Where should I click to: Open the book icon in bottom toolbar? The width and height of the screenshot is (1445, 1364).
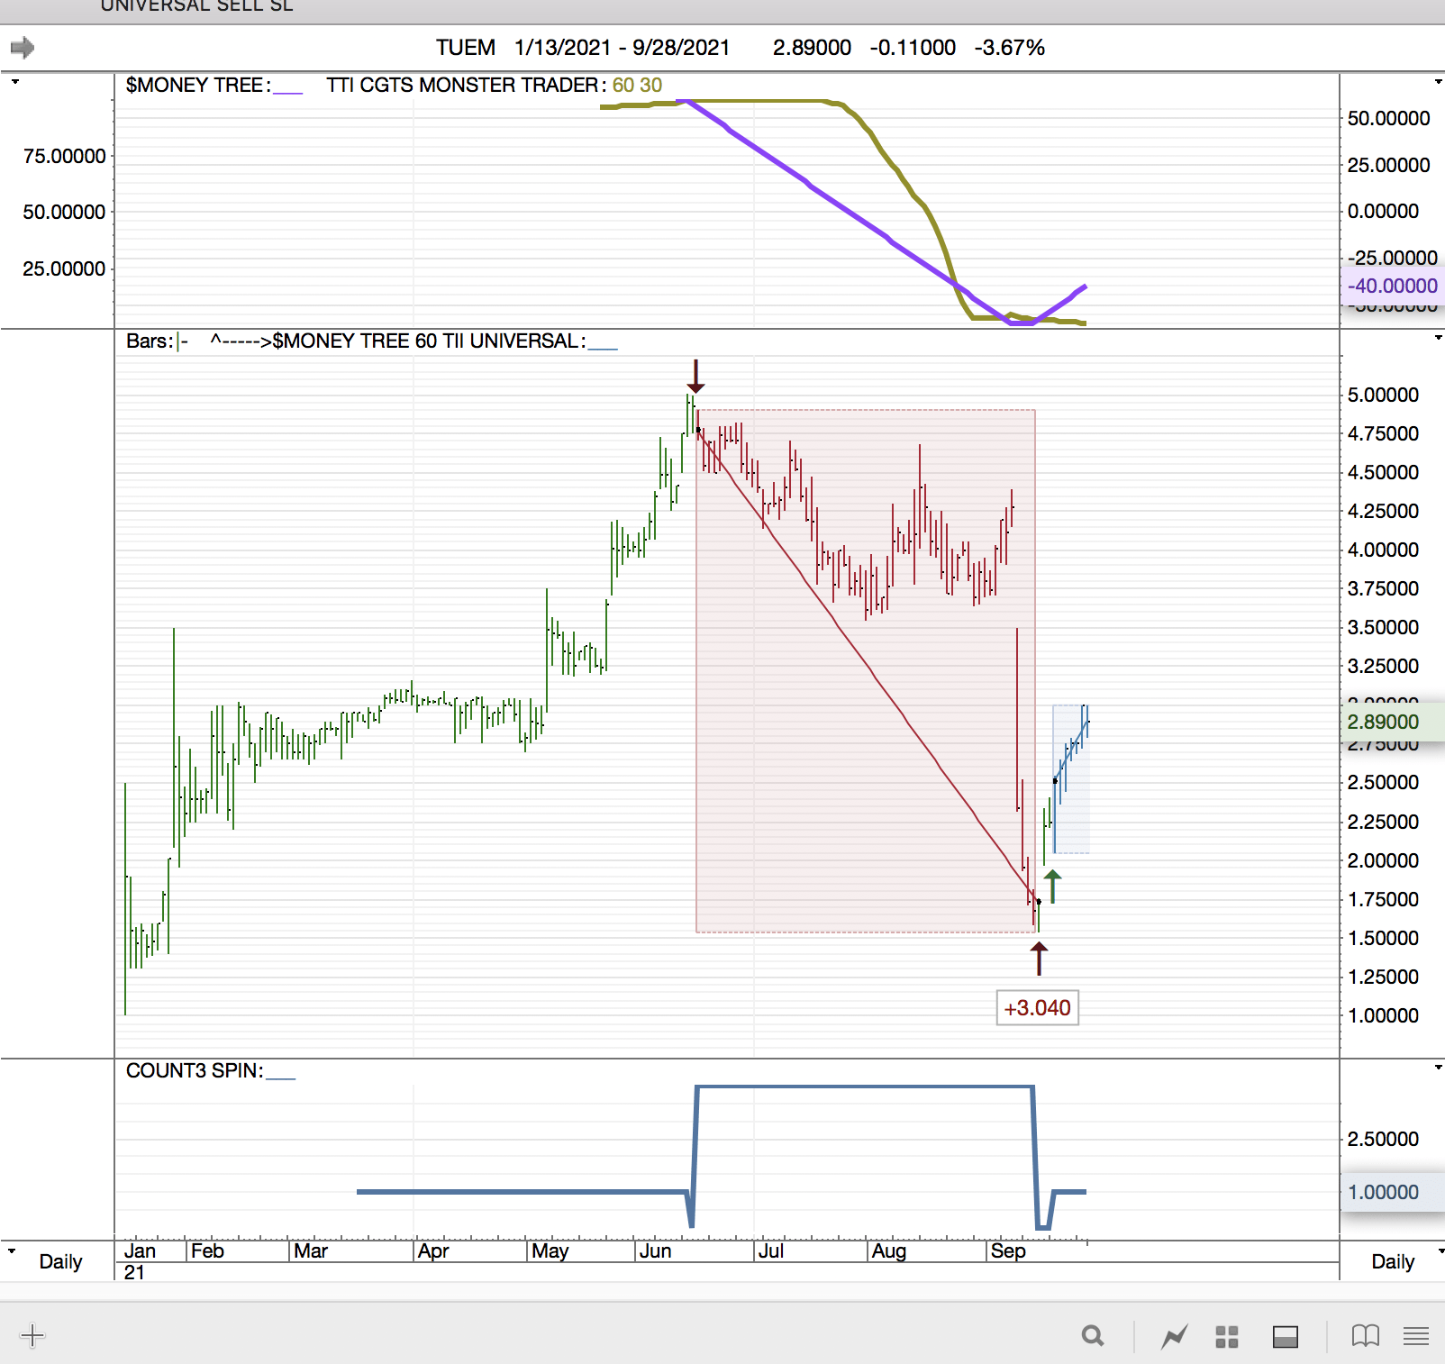tap(1366, 1336)
